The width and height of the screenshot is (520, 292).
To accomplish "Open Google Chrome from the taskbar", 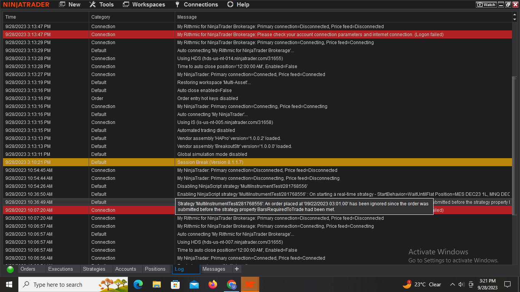I will click(231, 284).
